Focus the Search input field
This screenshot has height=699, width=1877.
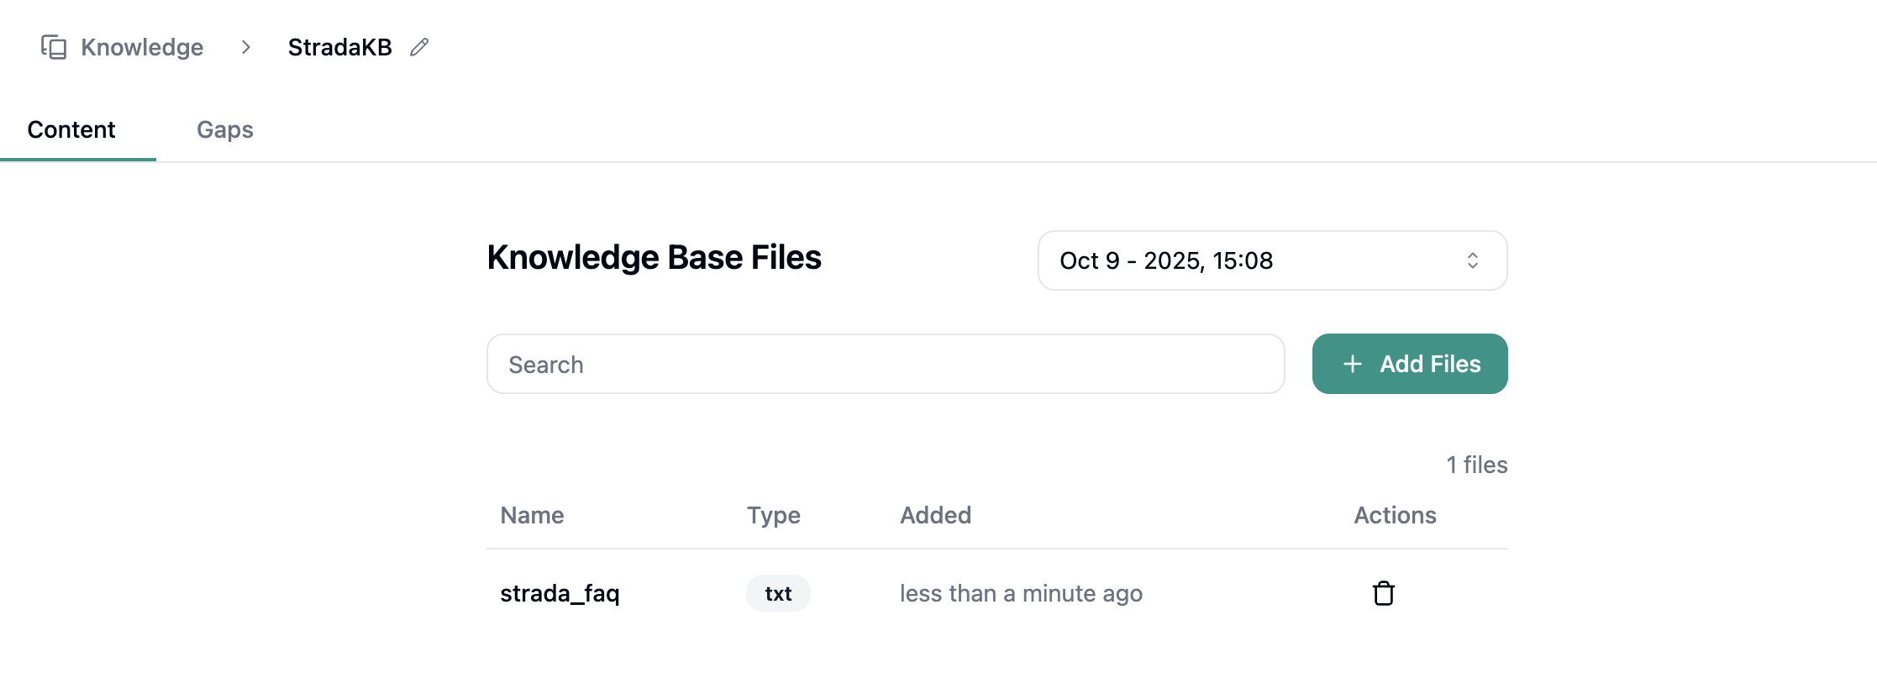pos(885,364)
